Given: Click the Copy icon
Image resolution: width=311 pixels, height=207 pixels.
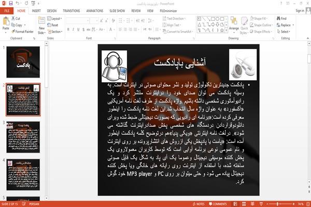Looking at the screenshot, I should pyautogui.click(x=17, y=25).
